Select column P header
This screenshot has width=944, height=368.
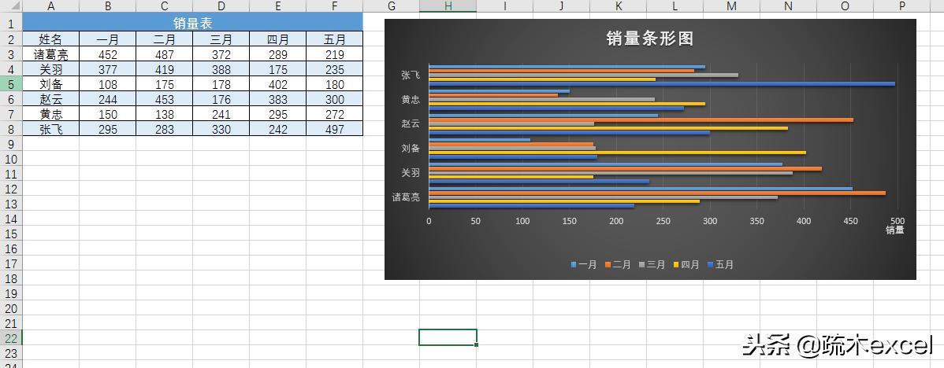[x=902, y=6]
